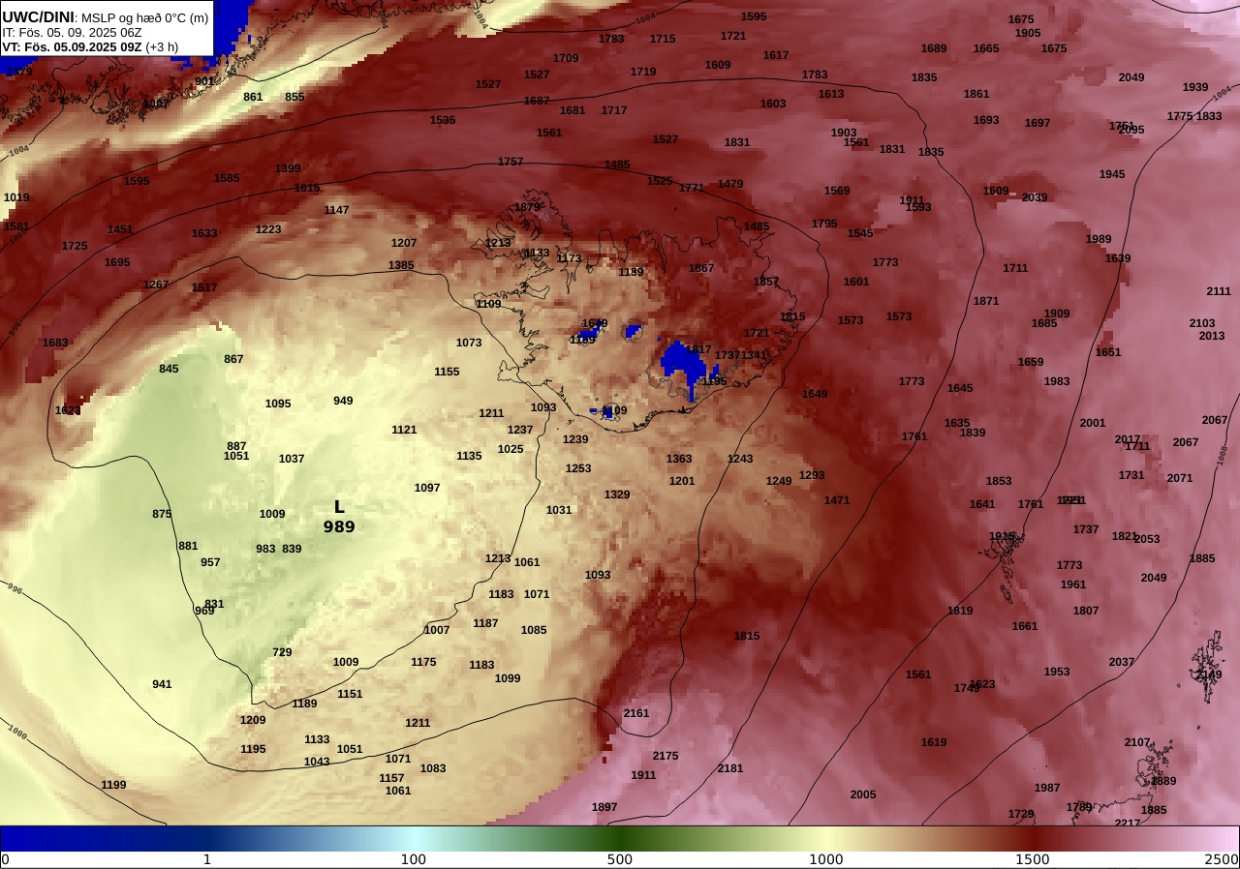Click the height value 729
Screen dimensions: 1240x869
point(282,652)
